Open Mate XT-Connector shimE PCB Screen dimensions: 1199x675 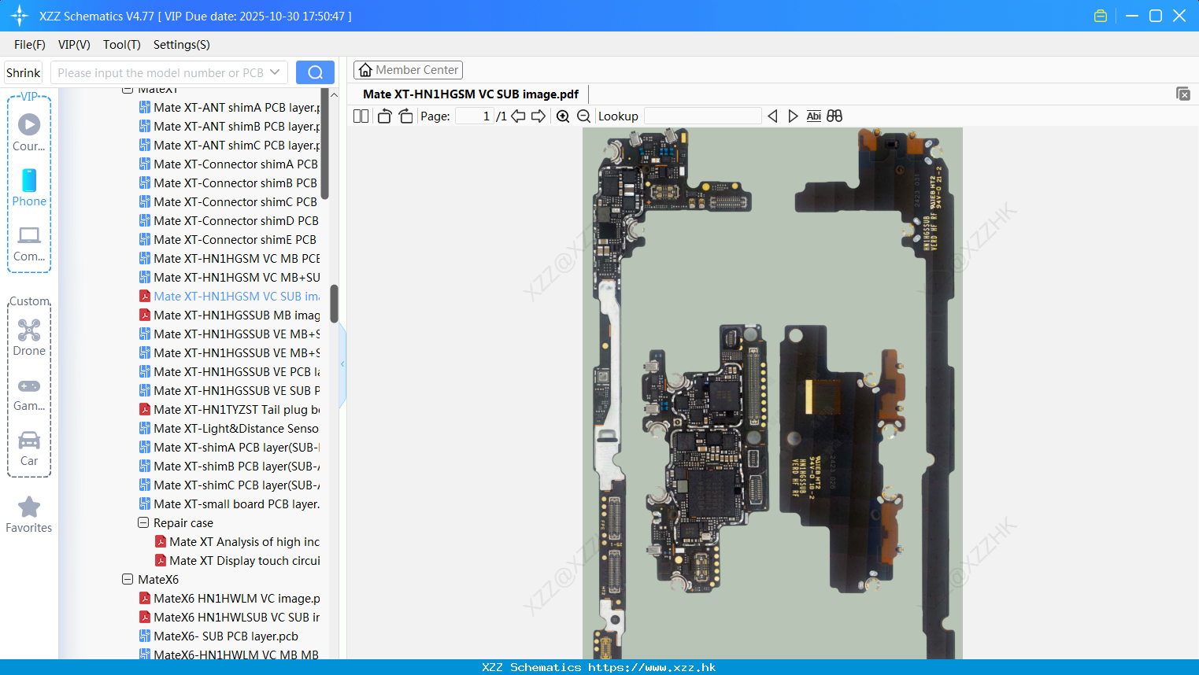229,239
